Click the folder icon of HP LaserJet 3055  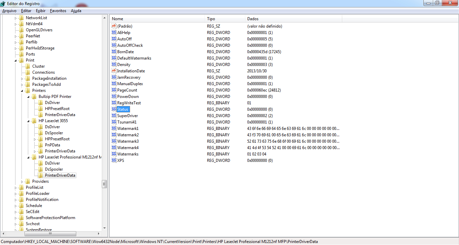tap(34, 120)
